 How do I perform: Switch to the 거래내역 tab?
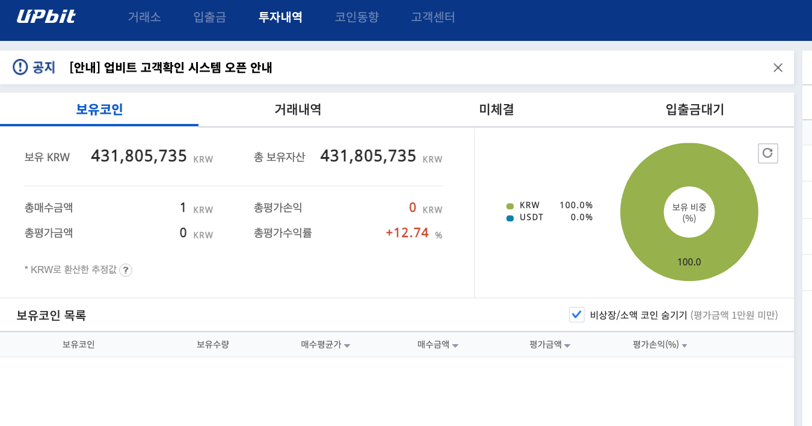298,110
